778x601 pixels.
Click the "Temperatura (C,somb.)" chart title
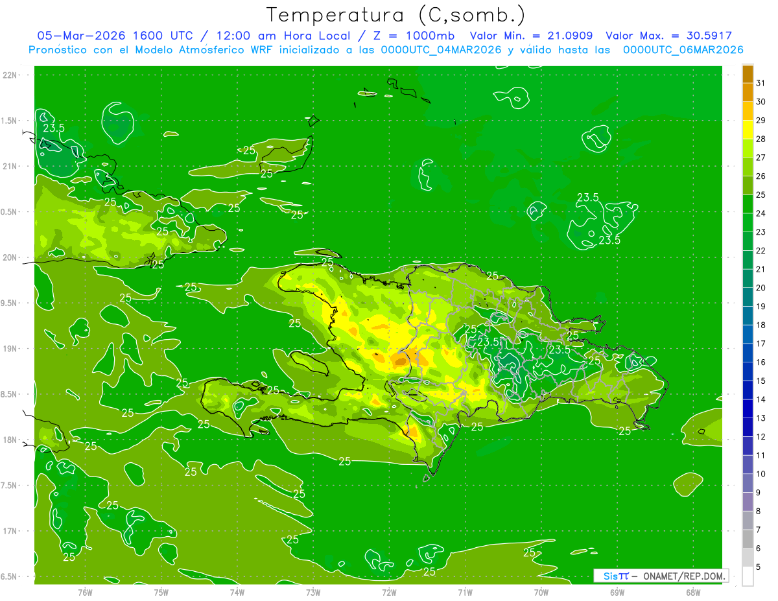(396, 16)
